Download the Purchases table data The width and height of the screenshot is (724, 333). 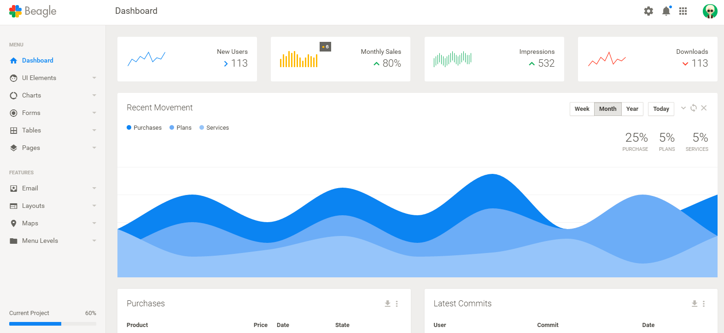tap(387, 304)
